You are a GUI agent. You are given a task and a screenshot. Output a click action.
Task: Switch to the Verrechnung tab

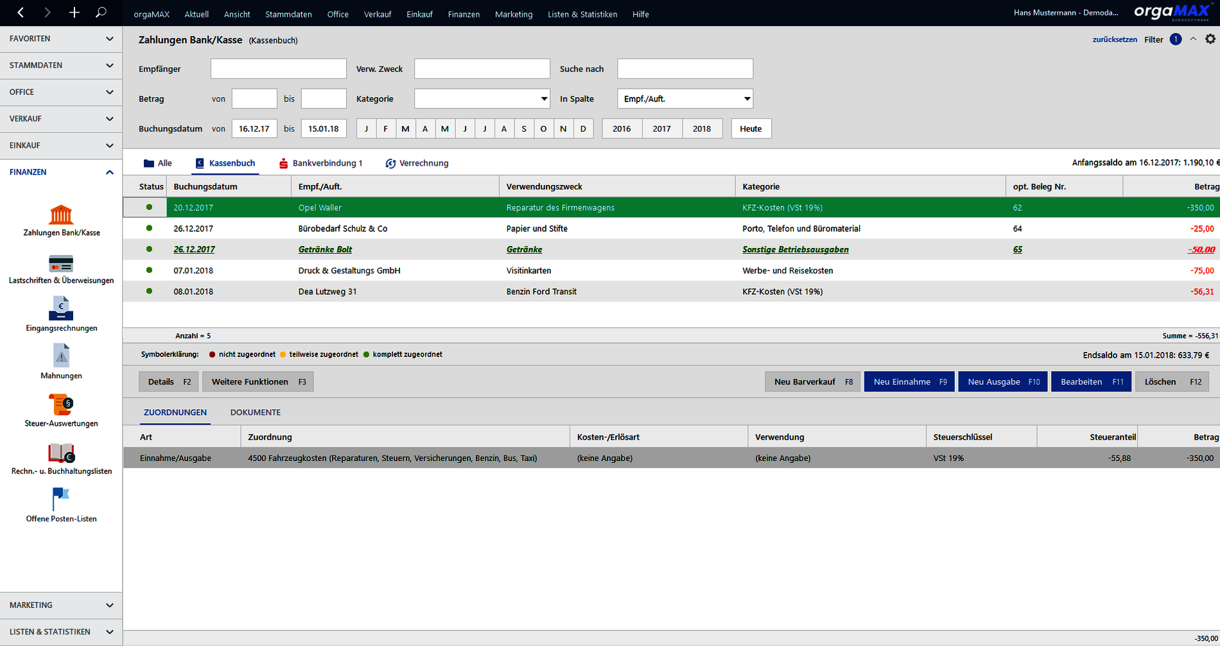(417, 163)
